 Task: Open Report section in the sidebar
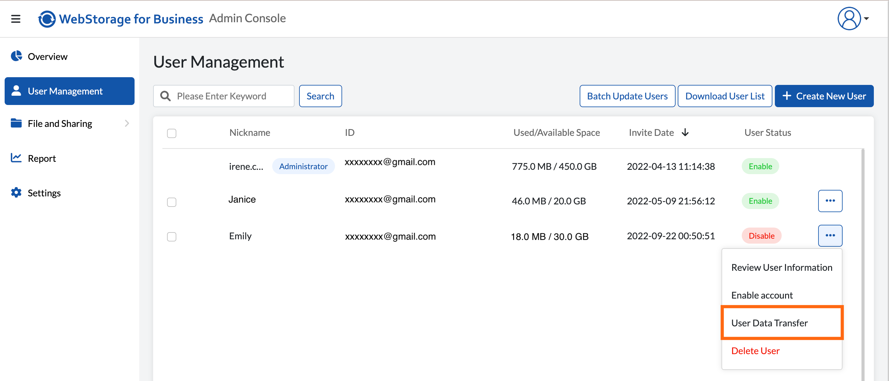(x=69, y=158)
